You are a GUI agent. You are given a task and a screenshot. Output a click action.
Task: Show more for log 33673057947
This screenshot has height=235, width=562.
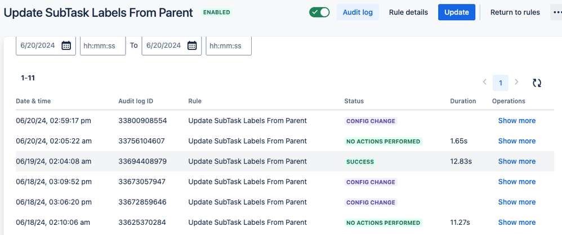pos(516,182)
